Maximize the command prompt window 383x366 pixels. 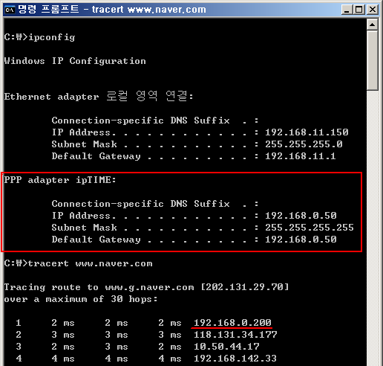(359, 10)
